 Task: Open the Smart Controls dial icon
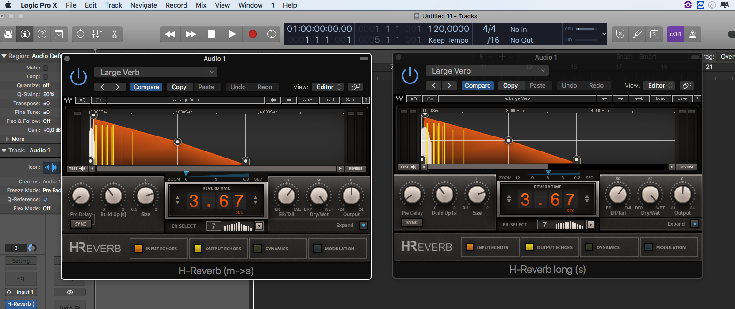81,34
